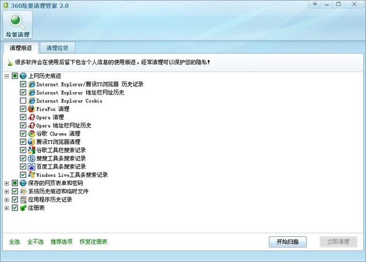Click the TT browser icon beside 腾讯TT浏览器清理
366x262 pixels.
[x=31, y=142]
